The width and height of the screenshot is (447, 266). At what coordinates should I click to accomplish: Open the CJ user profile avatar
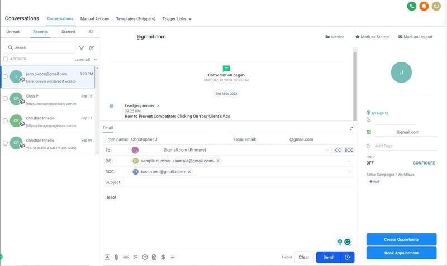pyautogui.click(x=436, y=6)
